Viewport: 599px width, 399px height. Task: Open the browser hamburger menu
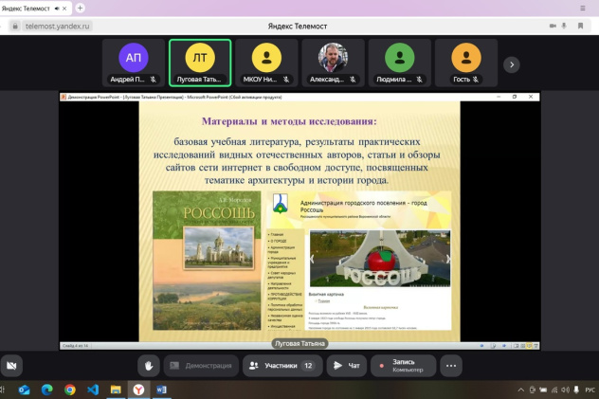(583, 8)
